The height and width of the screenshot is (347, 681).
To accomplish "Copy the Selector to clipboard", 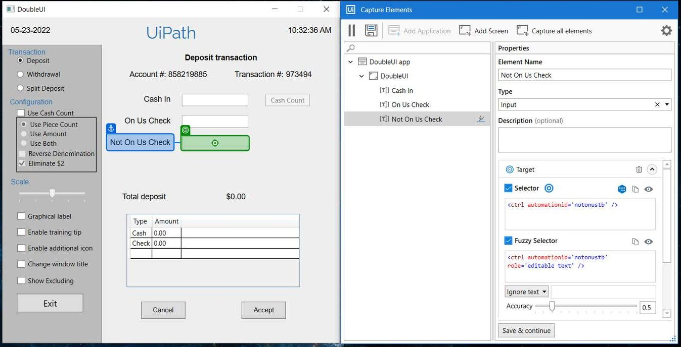I will [x=635, y=189].
